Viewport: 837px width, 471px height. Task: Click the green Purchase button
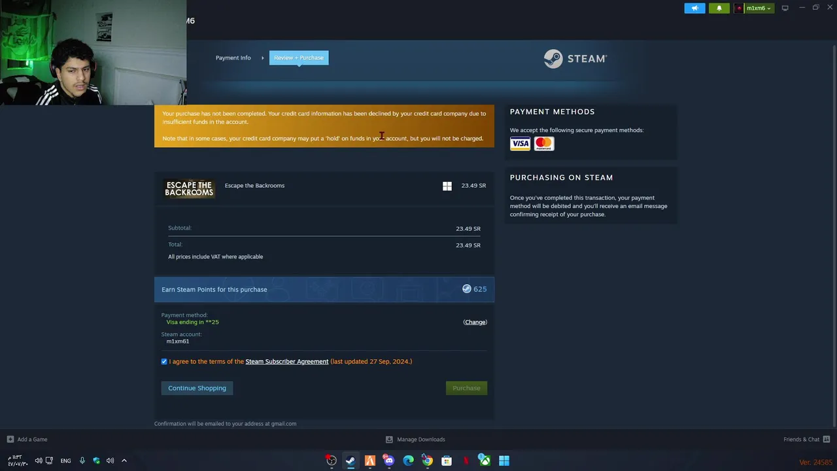click(x=466, y=388)
